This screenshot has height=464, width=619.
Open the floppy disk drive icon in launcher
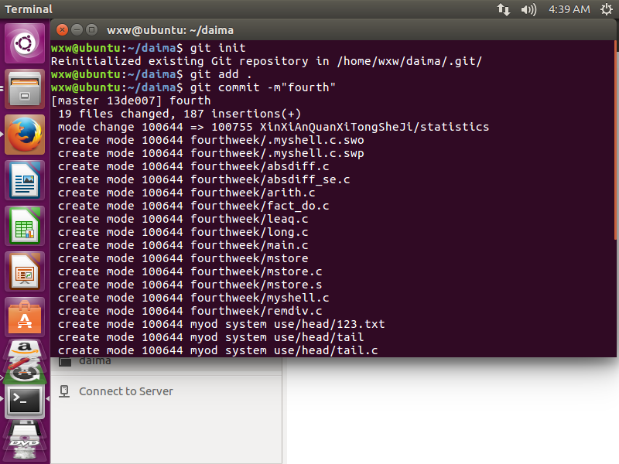tap(25, 428)
